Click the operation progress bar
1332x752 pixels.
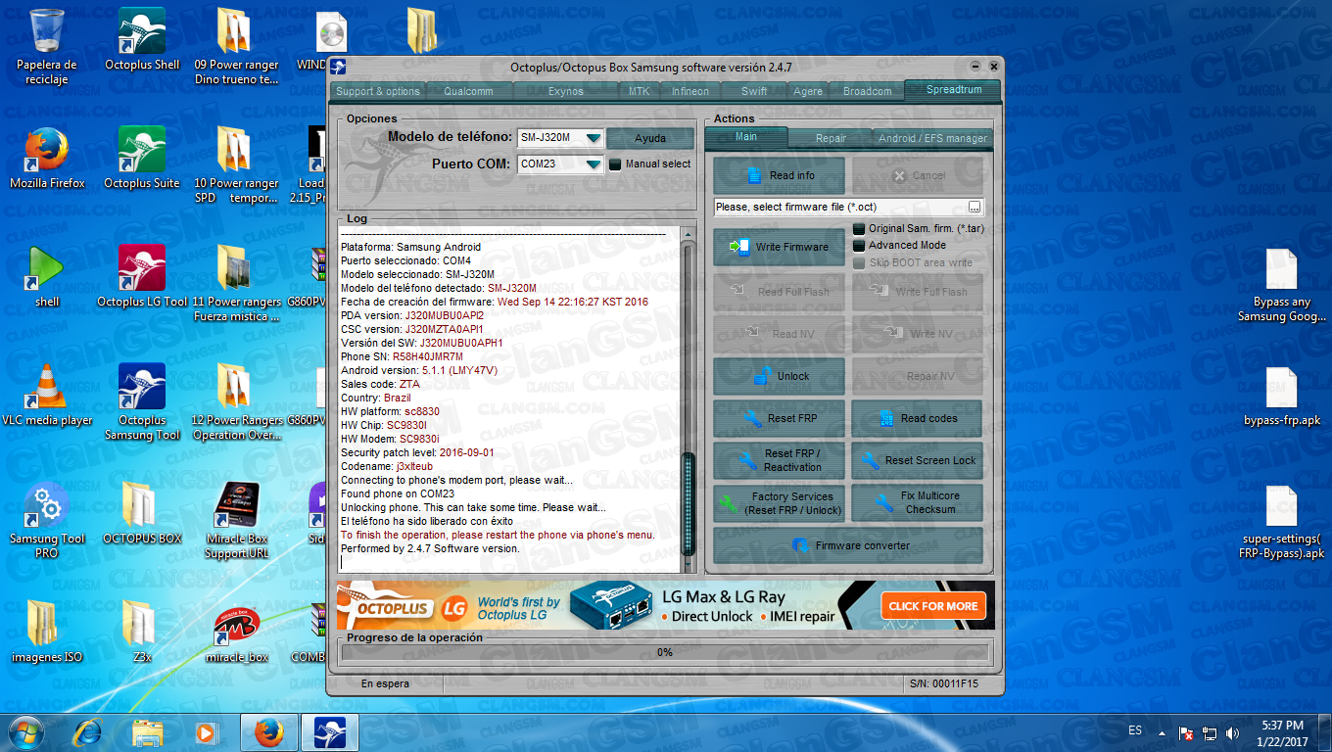665,652
